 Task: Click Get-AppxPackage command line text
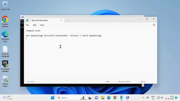click(64, 36)
